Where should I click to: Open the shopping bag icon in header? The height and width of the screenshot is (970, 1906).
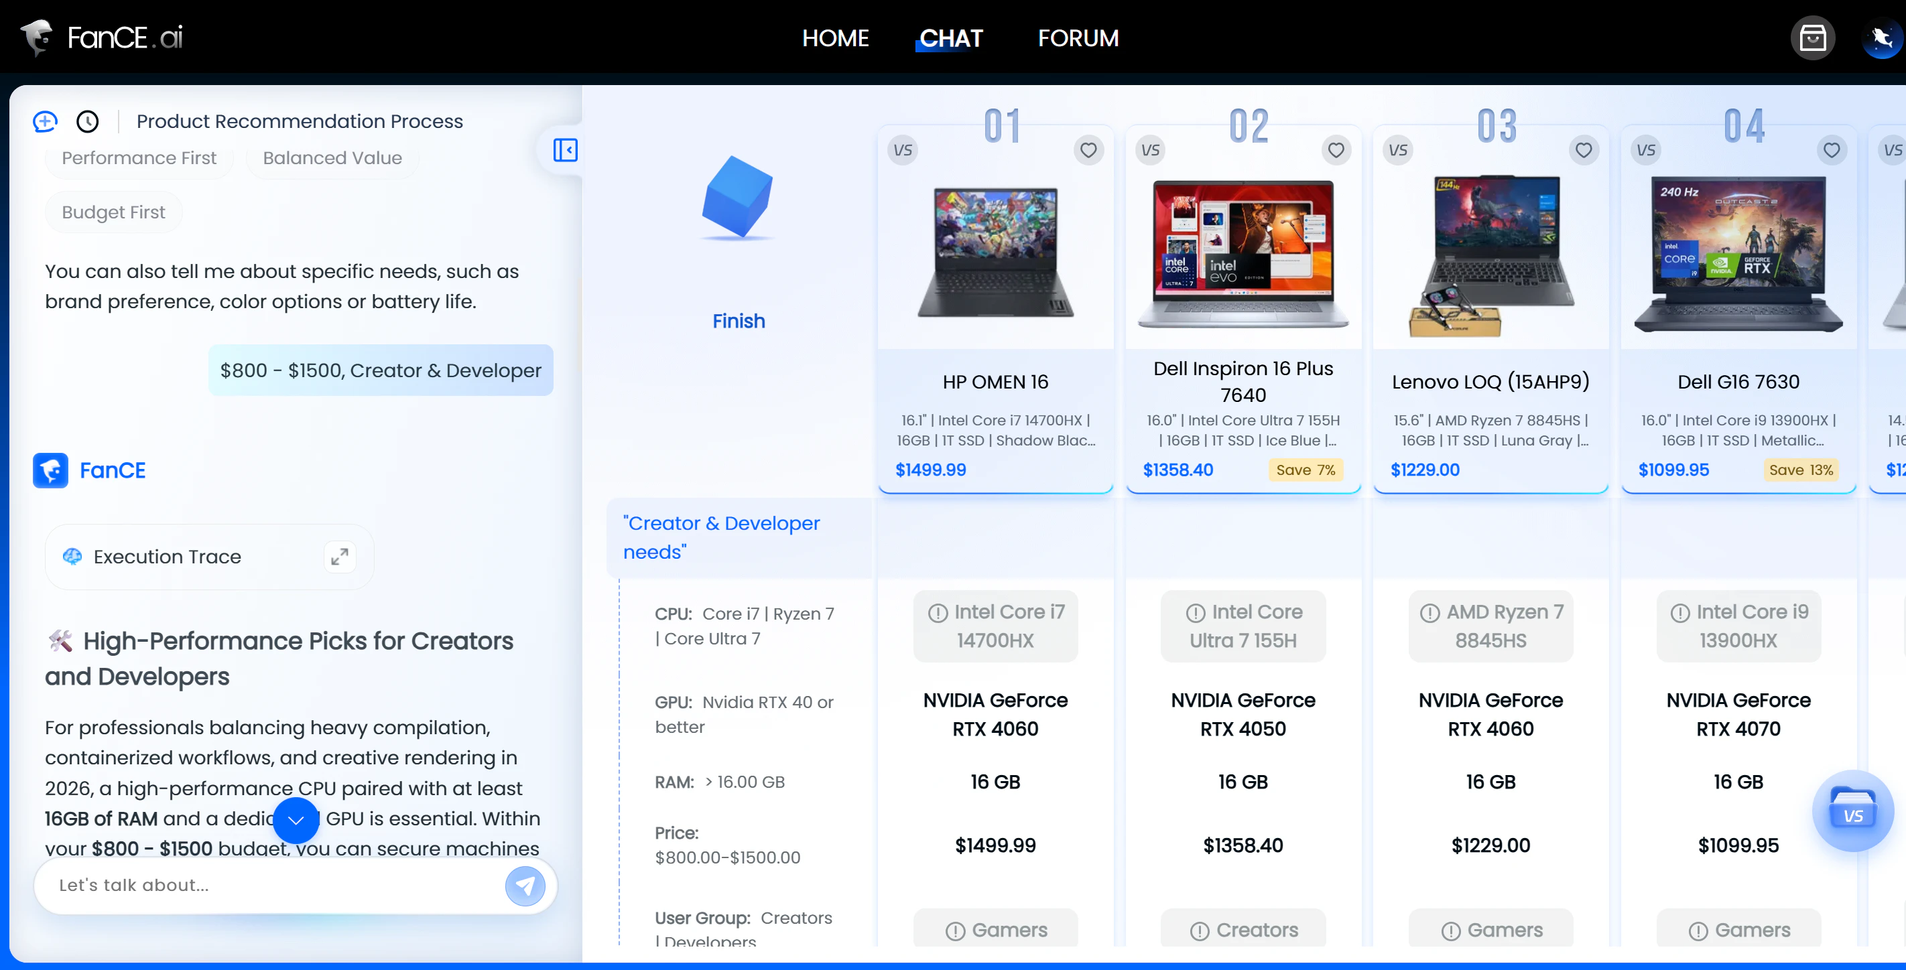pyautogui.click(x=1812, y=38)
